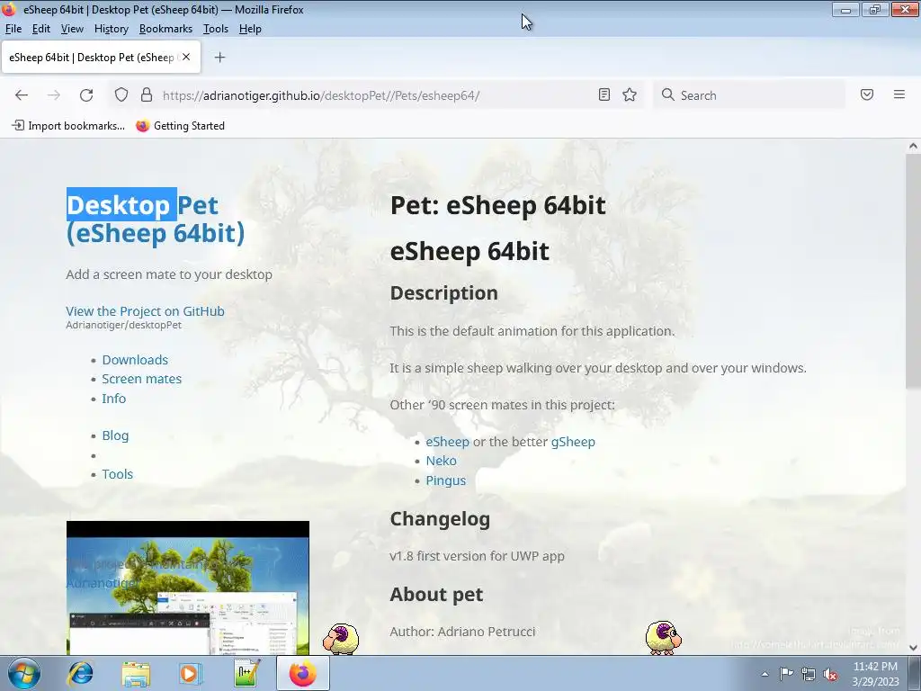Bookmark this page with the star
Screen dimensions: 921x691
(630, 94)
